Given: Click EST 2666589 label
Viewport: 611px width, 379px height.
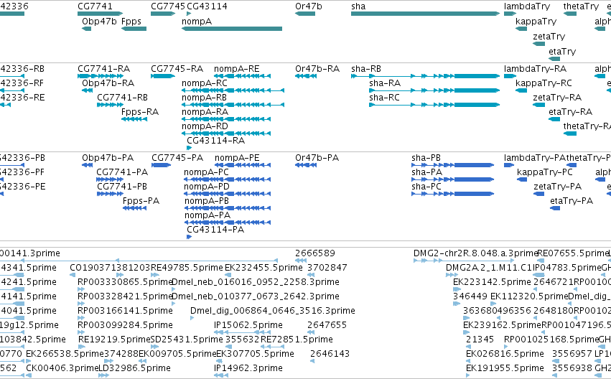Looking at the screenshot, I should coord(315,253).
